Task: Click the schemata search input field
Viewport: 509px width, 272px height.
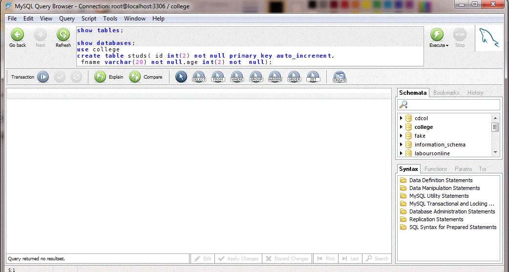Action: (x=448, y=105)
